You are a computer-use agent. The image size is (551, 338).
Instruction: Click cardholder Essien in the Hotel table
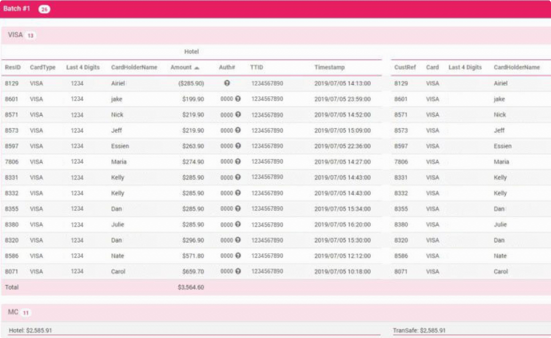coord(120,146)
